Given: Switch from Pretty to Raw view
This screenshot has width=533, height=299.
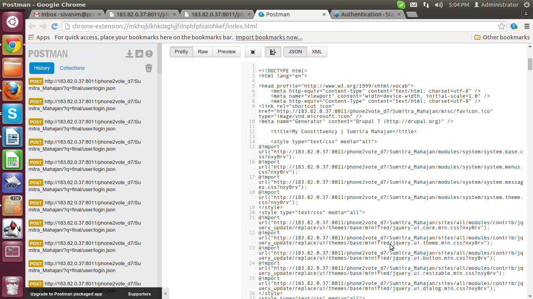Looking at the screenshot, I should tap(203, 51).
